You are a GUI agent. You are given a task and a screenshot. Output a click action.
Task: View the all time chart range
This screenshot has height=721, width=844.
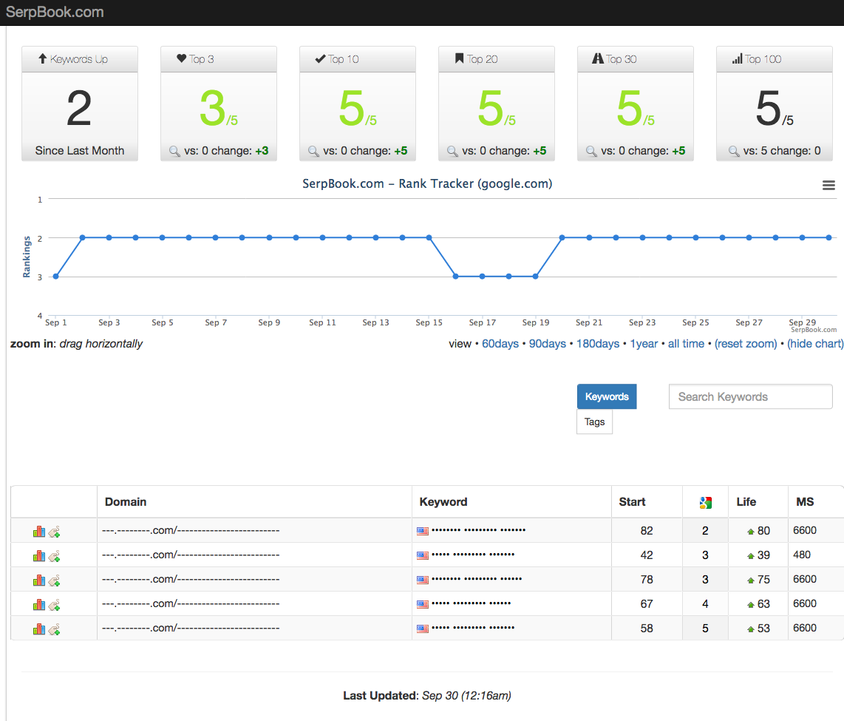686,344
